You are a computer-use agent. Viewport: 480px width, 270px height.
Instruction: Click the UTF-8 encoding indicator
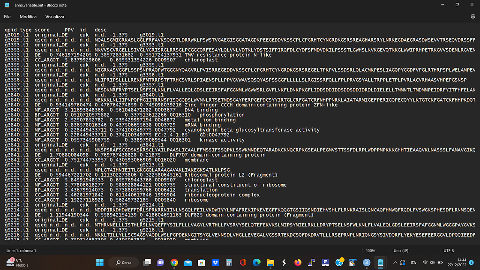449,251
